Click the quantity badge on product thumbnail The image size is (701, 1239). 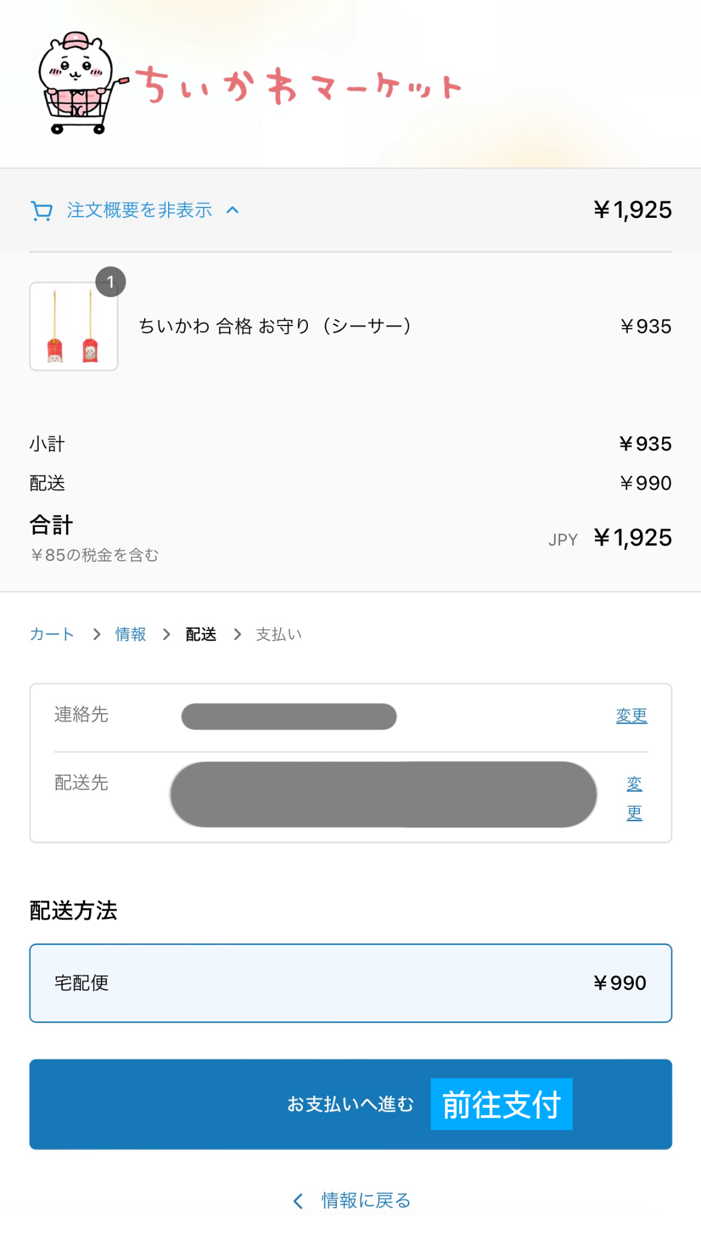111,282
